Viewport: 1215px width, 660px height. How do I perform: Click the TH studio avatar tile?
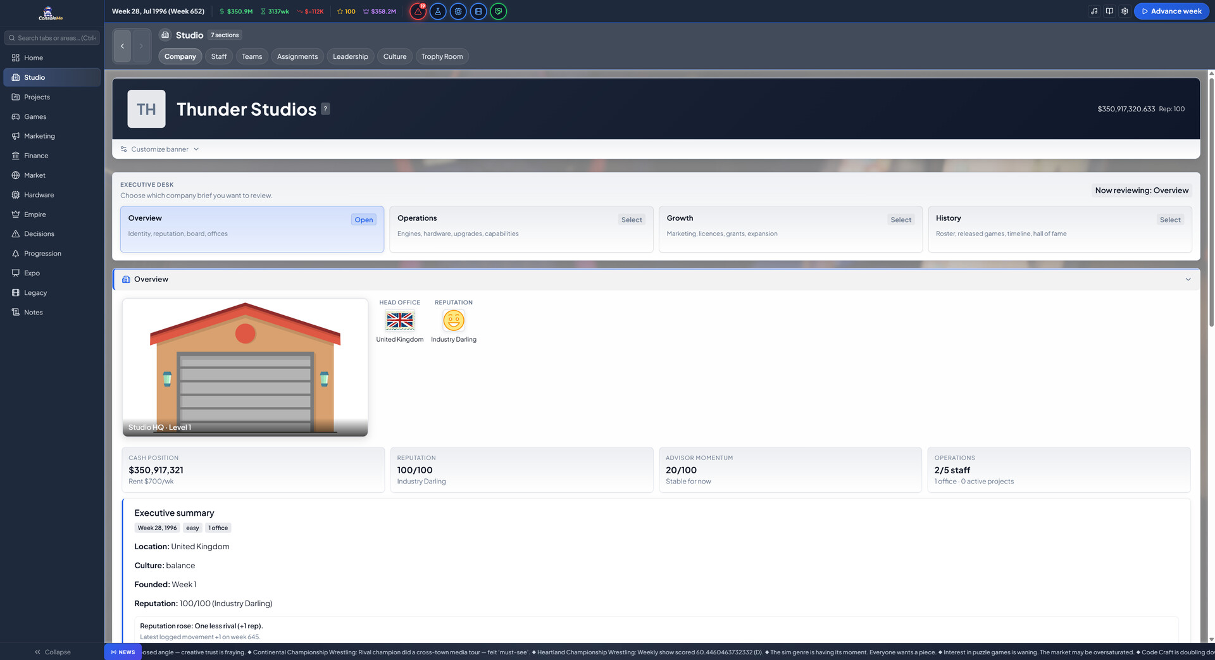[x=146, y=109]
